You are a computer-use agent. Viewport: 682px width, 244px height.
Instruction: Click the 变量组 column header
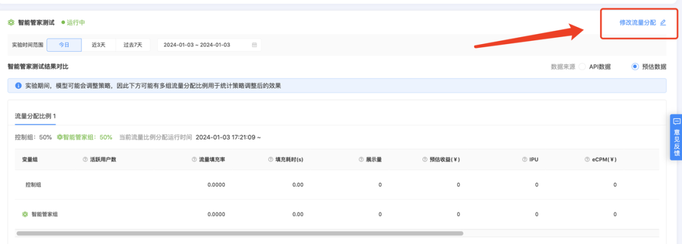pos(30,160)
